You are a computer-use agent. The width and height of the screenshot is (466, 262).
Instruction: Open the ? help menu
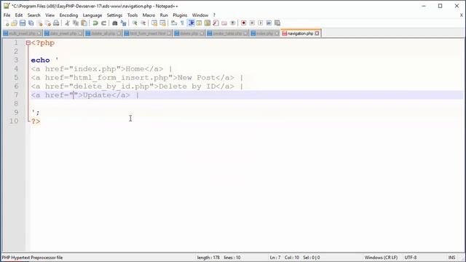(214, 15)
